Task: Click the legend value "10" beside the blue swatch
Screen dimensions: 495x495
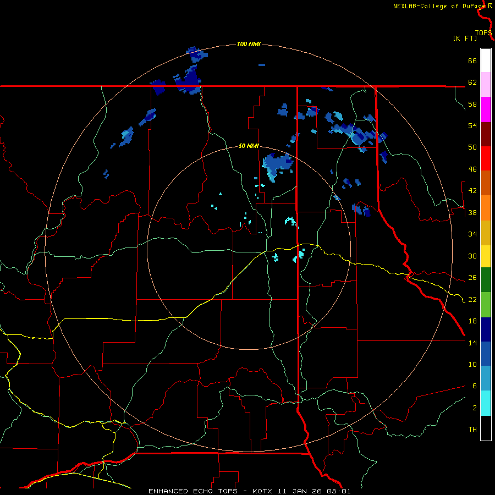Action: [472, 365]
